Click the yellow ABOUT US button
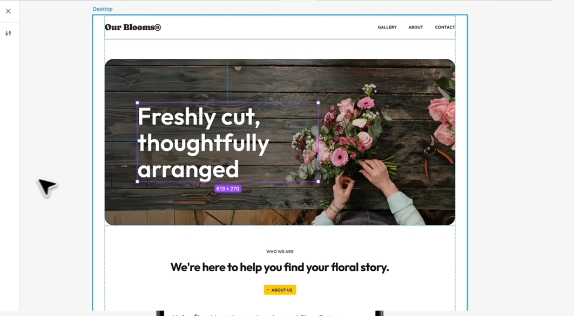The image size is (574, 316). pyautogui.click(x=280, y=290)
